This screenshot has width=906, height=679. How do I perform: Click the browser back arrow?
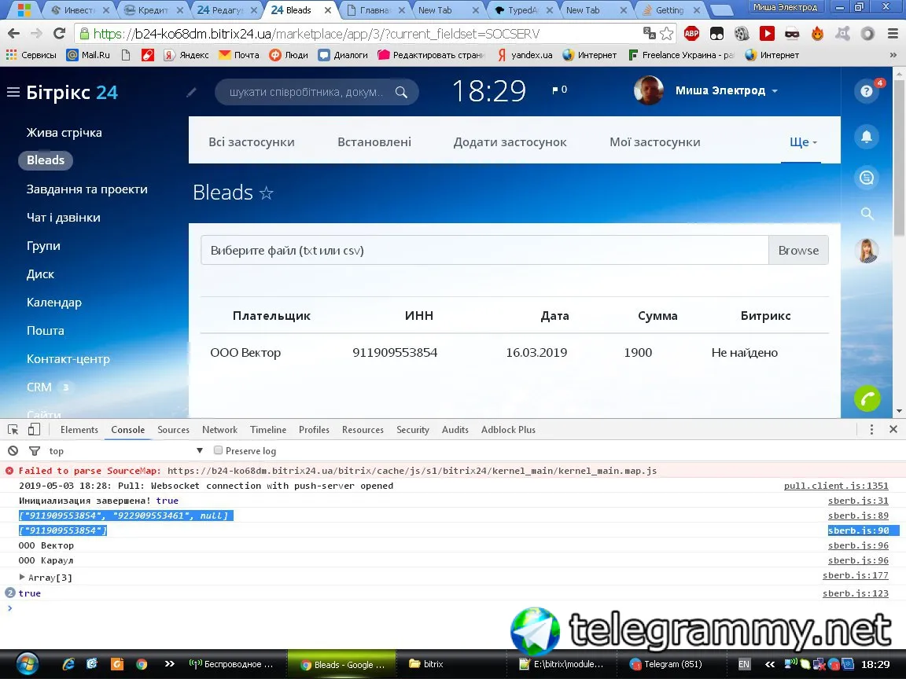[14, 34]
